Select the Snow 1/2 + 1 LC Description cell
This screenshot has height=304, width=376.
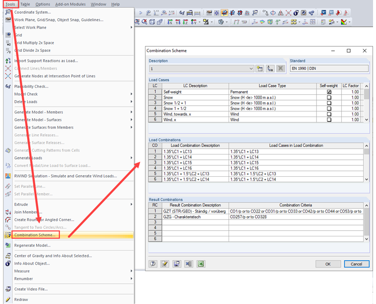click(x=195, y=103)
